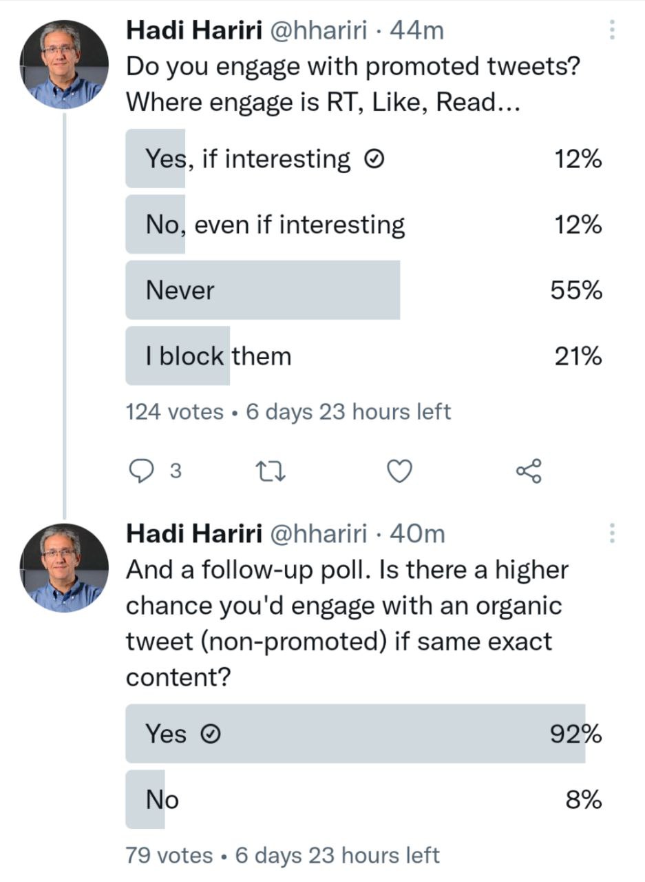Click the '124 votes' poll count

(x=175, y=412)
